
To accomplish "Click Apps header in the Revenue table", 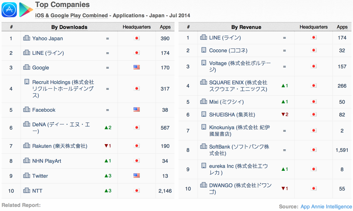I will pyautogui.click(x=342, y=27).
